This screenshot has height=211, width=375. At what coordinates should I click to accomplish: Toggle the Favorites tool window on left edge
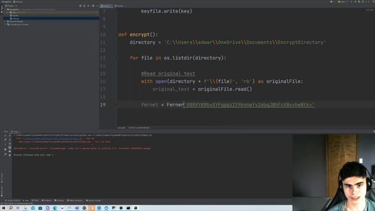(1, 192)
